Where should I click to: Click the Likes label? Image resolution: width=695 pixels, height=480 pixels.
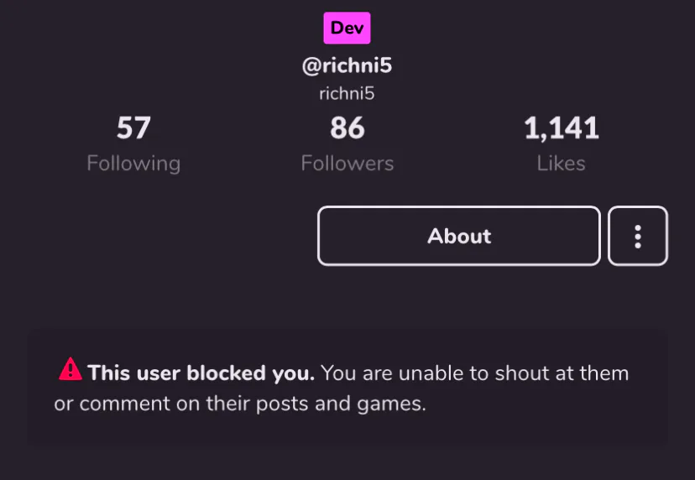(561, 163)
